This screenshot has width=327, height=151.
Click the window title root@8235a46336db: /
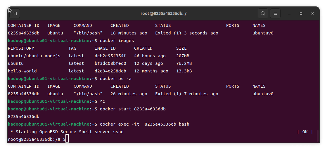tap(164, 13)
